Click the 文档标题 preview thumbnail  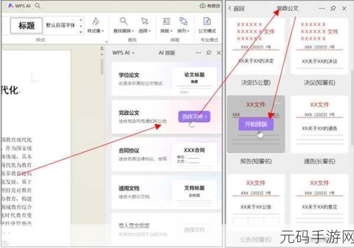(x=194, y=194)
